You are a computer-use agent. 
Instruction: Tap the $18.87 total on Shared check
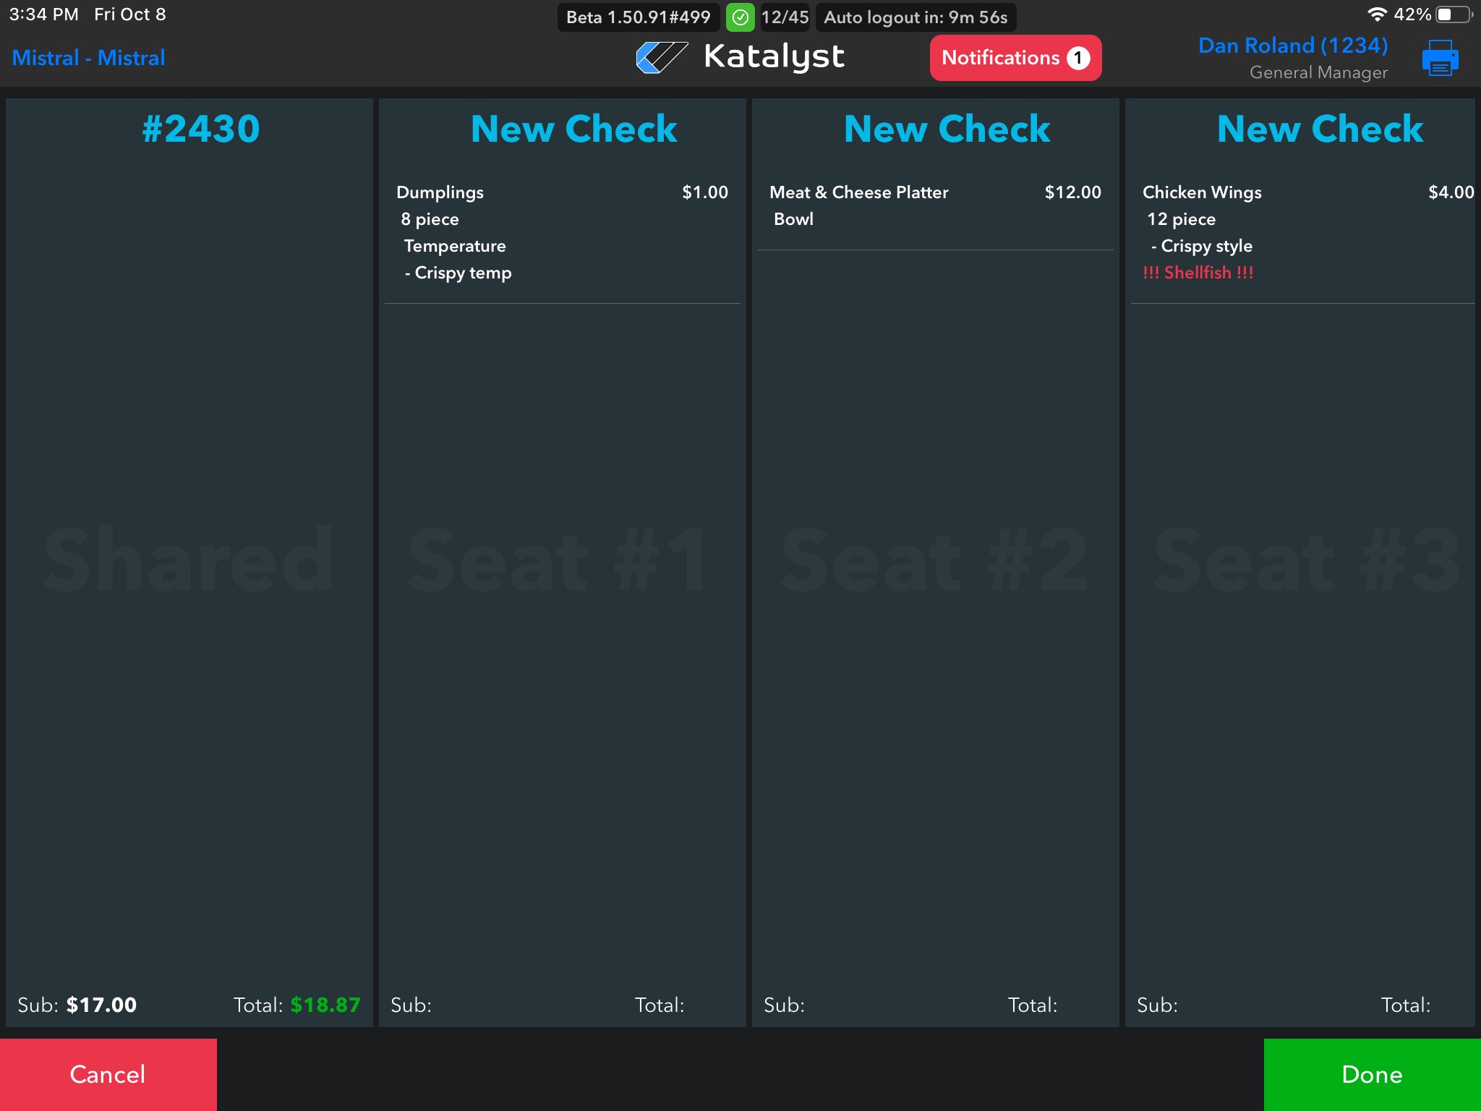point(325,1005)
